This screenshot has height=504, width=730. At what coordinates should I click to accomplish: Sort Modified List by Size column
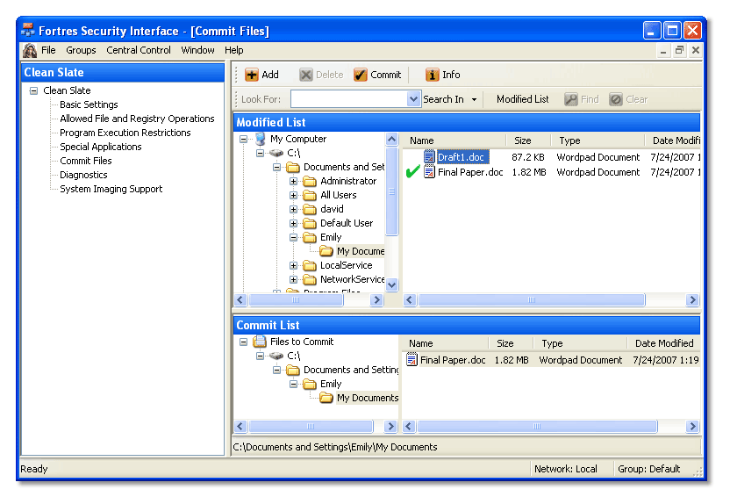pyautogui.click(x=528, y=140)
